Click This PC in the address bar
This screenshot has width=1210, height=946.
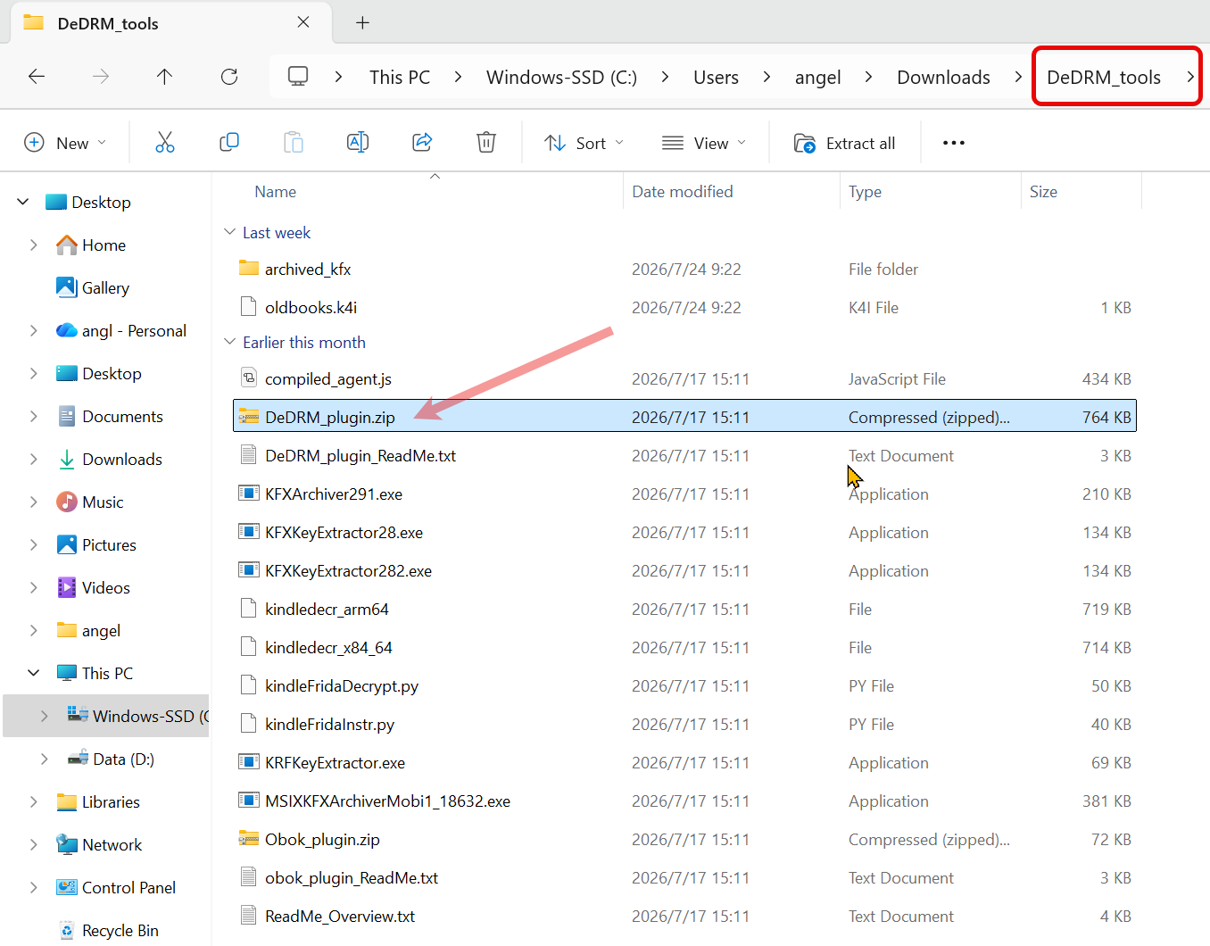tap(400, 78)
